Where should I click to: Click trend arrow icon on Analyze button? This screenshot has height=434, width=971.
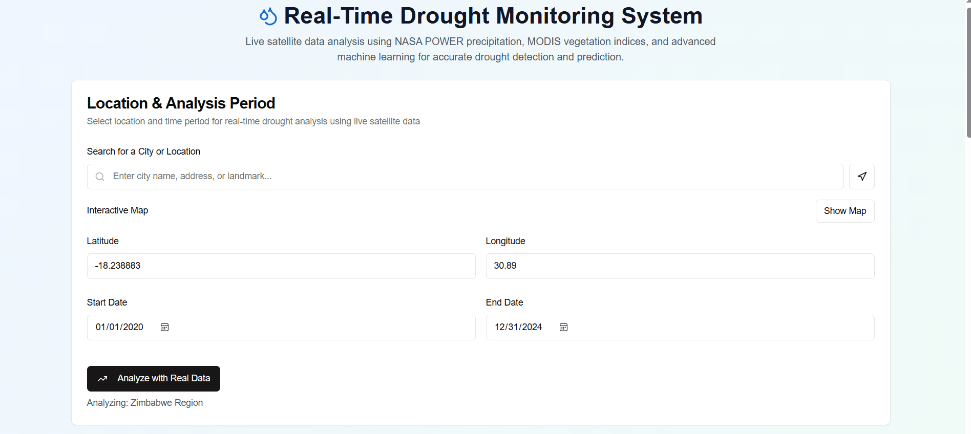102,379
